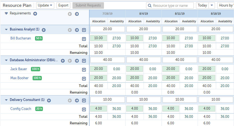
Task: Click the Requirements right arrow icon
Action: pos(77,14)
